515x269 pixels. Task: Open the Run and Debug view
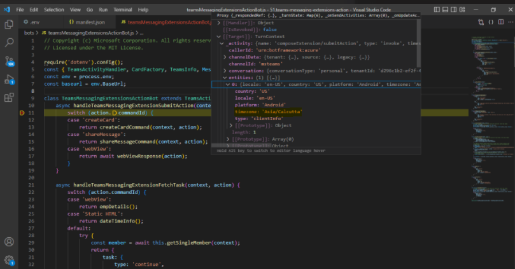pyautogui.click(x=9, y=79)
